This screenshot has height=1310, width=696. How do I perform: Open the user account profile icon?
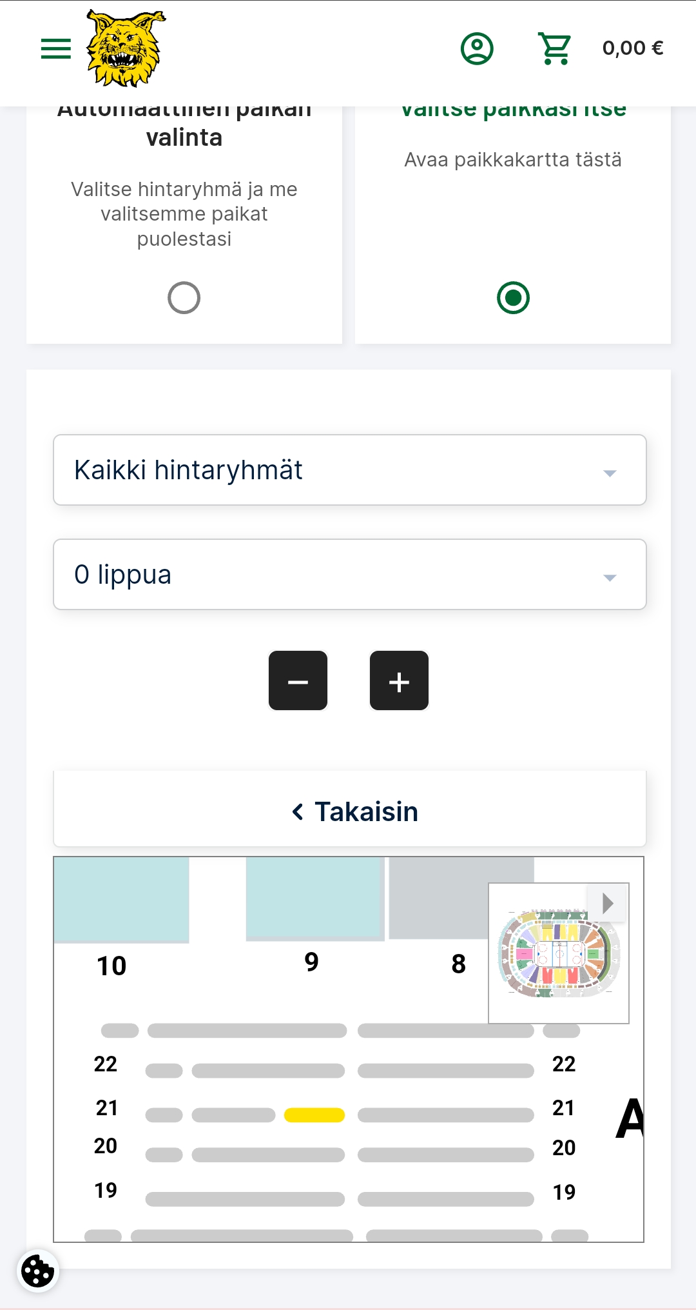tap(477, 48)
